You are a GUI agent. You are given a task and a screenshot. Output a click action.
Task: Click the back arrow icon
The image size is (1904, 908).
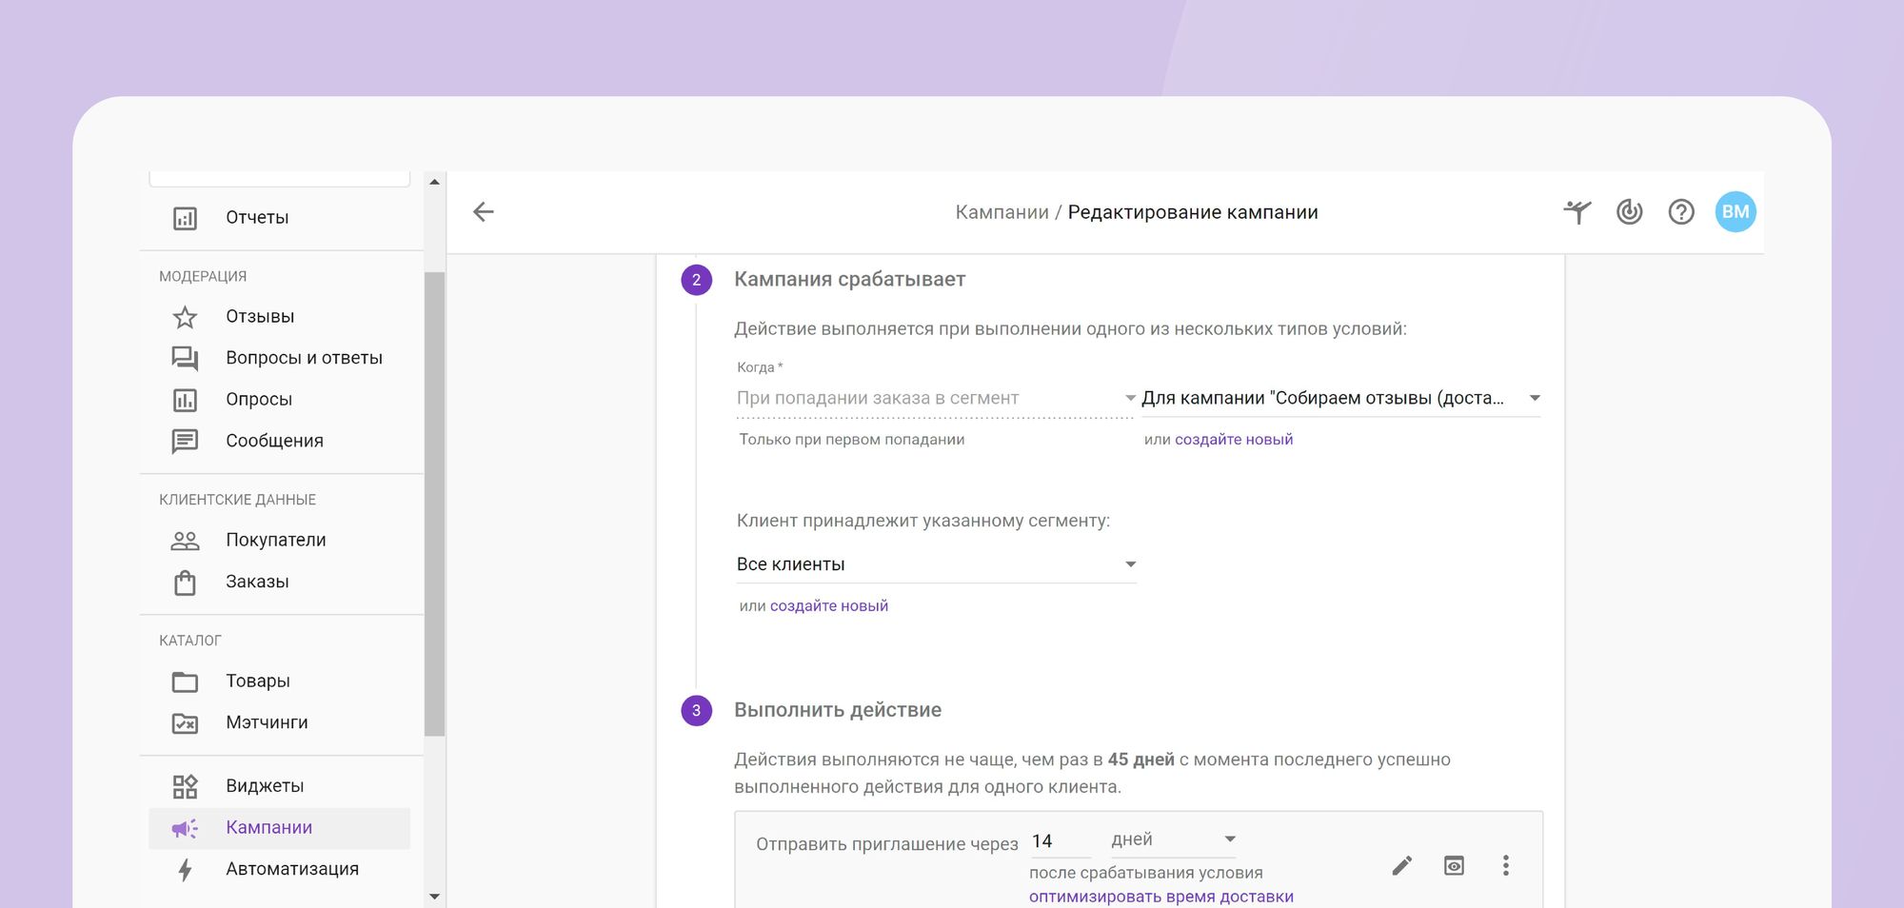[484, 212]
